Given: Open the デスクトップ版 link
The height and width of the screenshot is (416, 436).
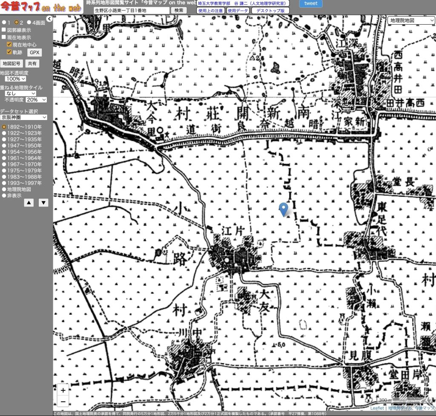Looking at the screenshot, I should pyautogui.click(x=270, y=11).
